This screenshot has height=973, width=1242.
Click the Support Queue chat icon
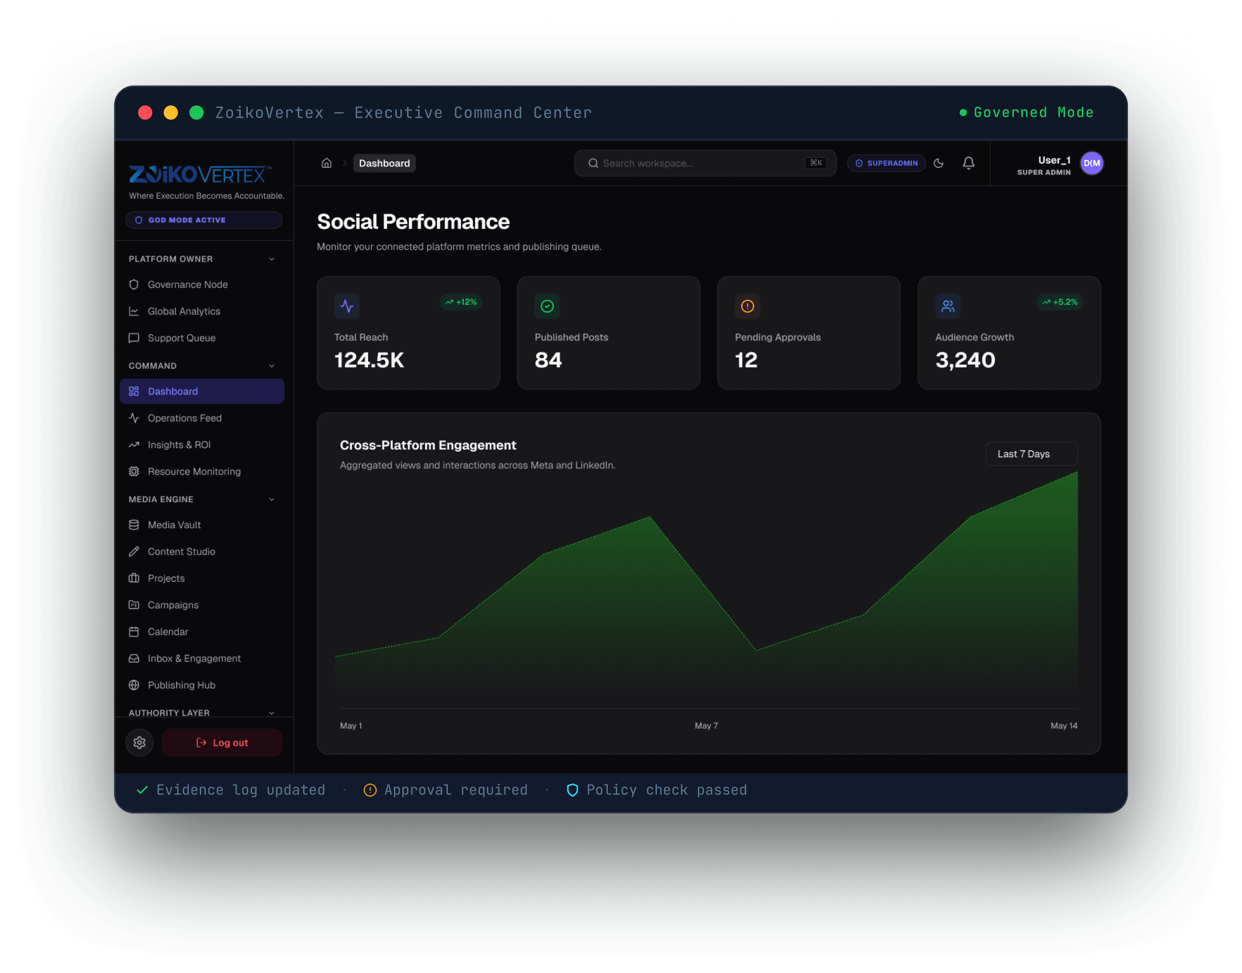click(134, 338)
